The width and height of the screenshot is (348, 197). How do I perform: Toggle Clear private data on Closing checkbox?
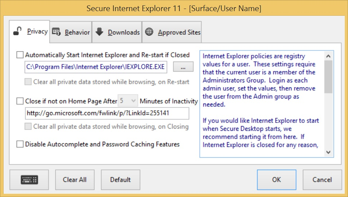point(28,126)
